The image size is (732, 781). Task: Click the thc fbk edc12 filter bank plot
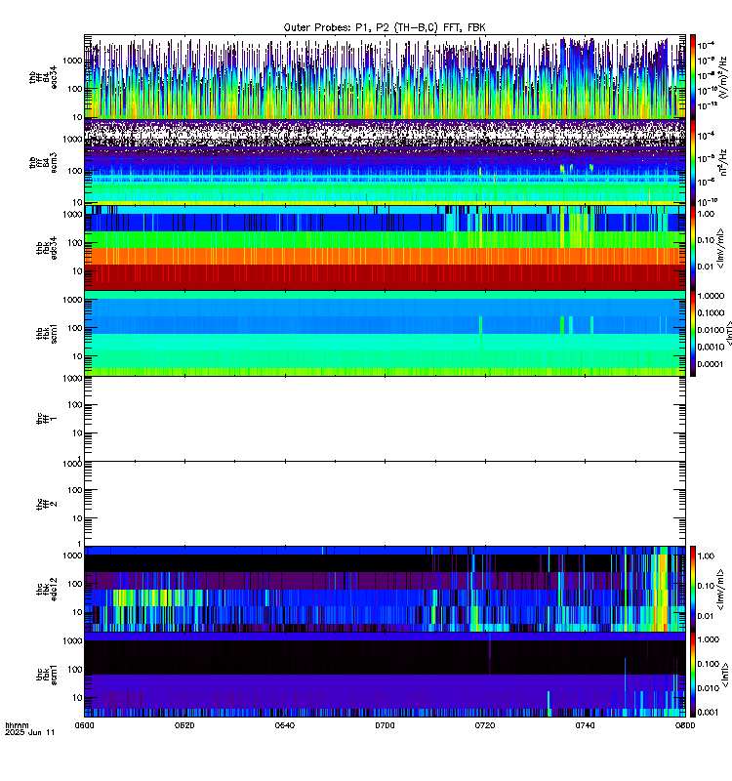pyautogui.click(x=385, y=589)
